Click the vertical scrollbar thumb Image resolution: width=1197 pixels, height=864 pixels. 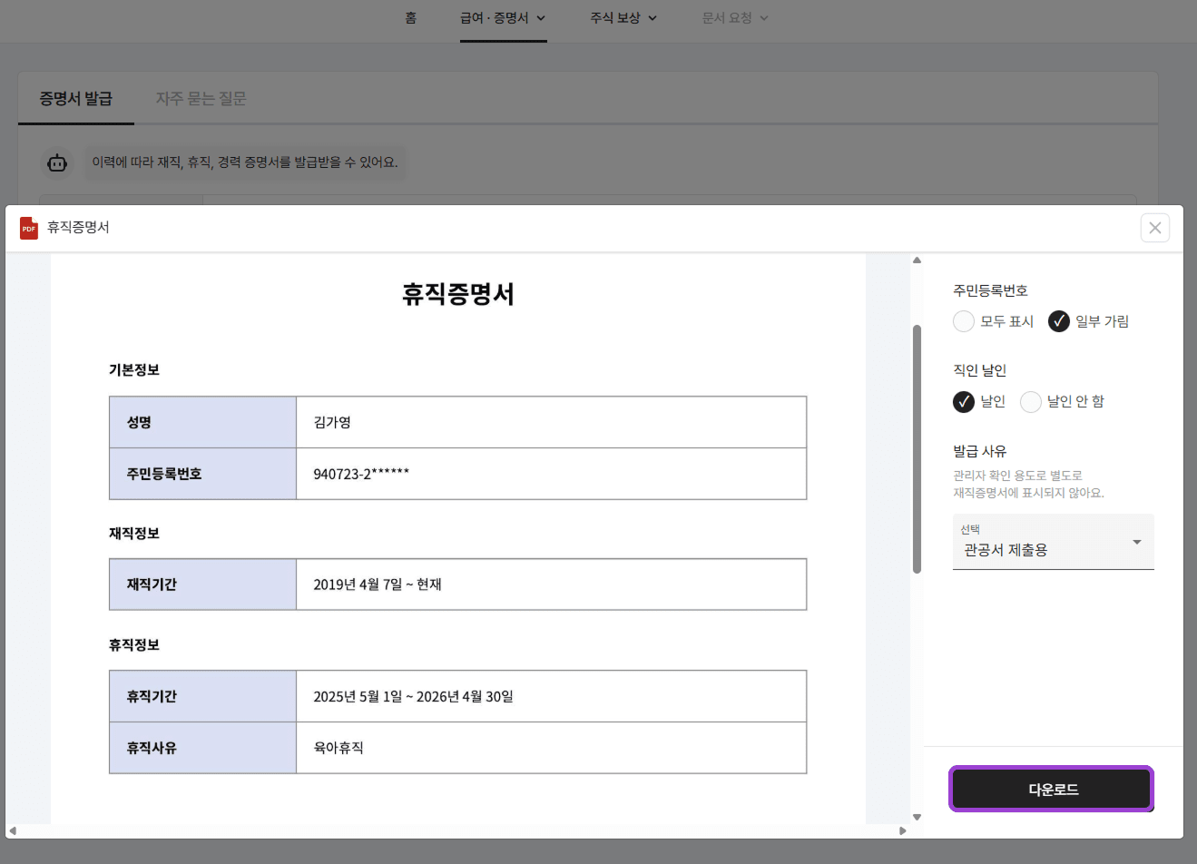coord(917,449)
